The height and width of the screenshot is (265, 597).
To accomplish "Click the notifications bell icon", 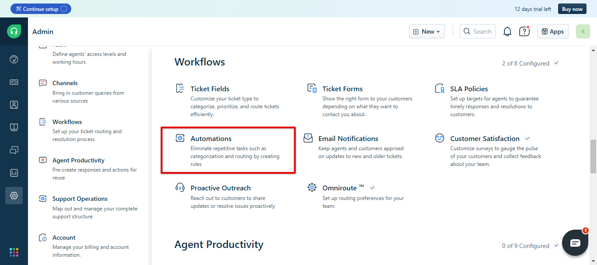I will (x=507, y=31).
